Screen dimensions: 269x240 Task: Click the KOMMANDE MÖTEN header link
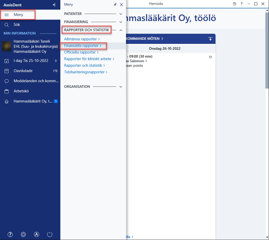(x=145, y=39)
